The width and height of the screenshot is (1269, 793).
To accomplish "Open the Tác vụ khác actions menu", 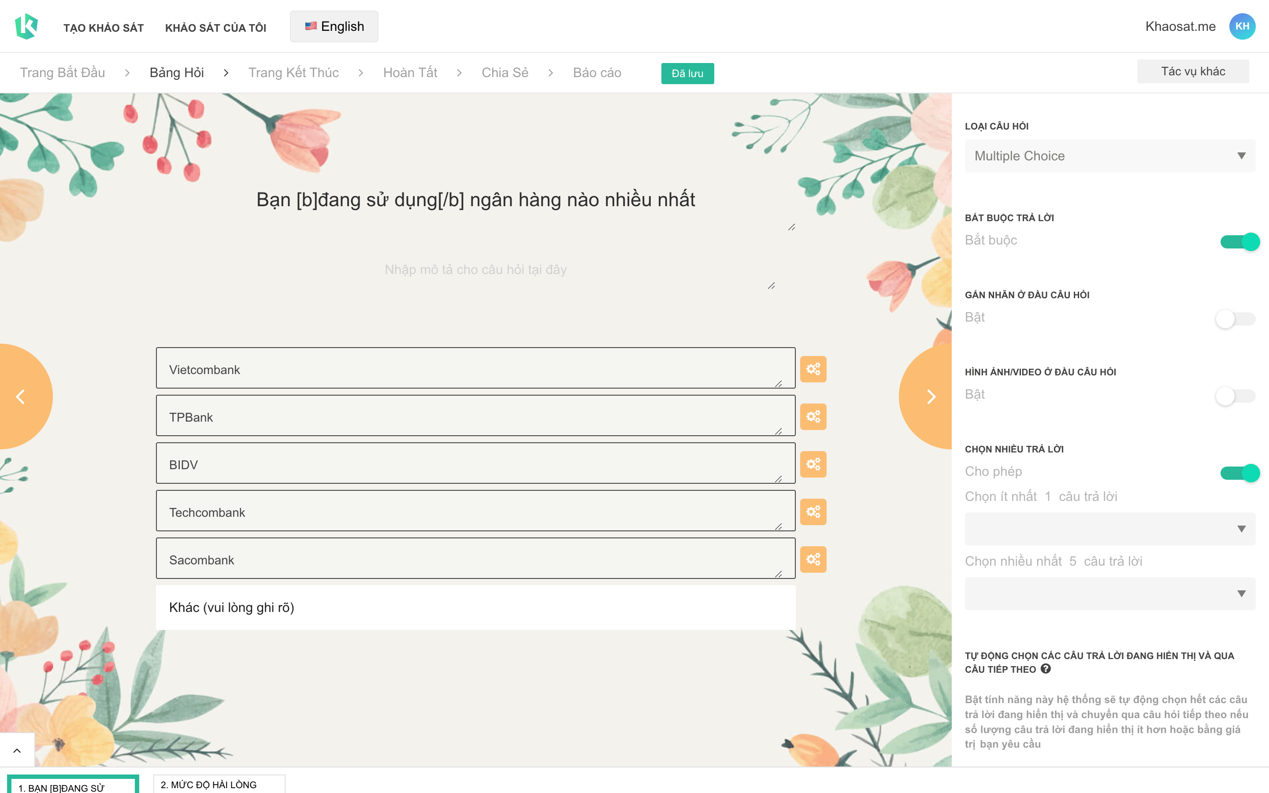I will (x=1192, y=71).
